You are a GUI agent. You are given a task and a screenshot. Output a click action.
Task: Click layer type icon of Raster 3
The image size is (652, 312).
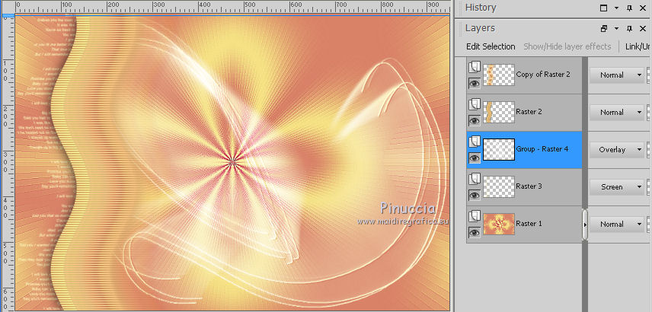click(x=475, y=179)
